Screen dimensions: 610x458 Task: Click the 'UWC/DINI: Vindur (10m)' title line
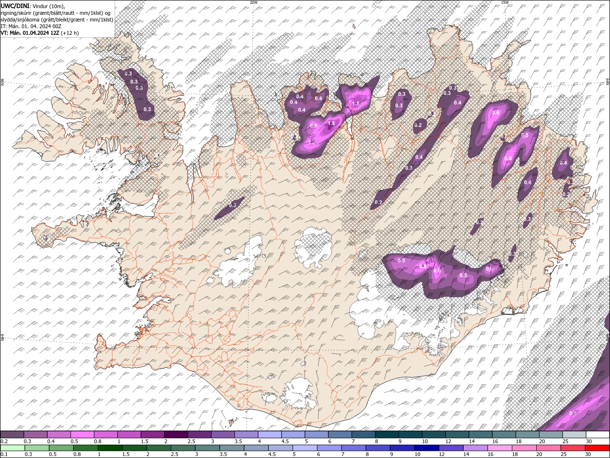[32, 5]
